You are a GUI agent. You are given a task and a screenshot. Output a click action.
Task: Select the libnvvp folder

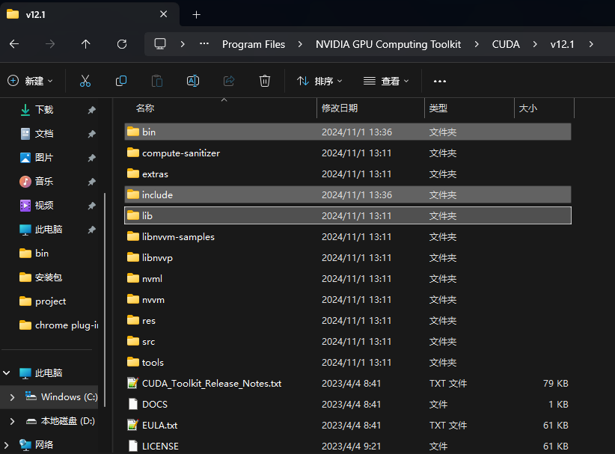[348, 257]
